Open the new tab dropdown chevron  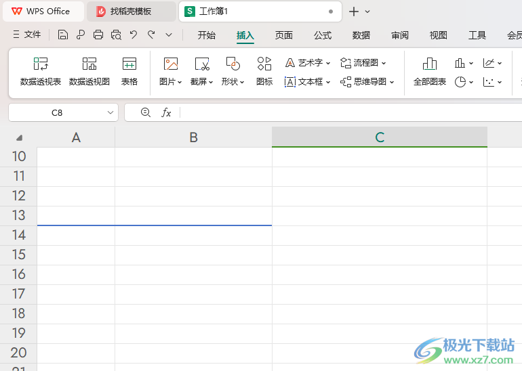point(367,12)
